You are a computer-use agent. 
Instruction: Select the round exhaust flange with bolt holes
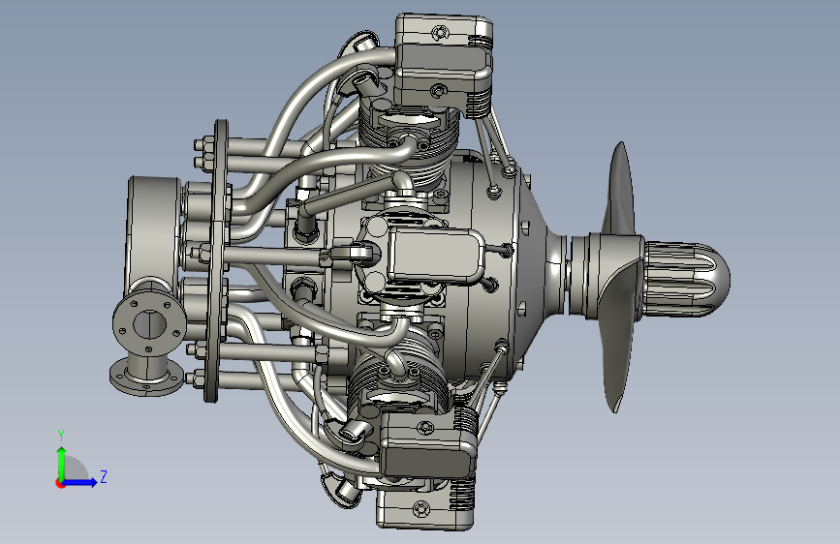(149, 324)
